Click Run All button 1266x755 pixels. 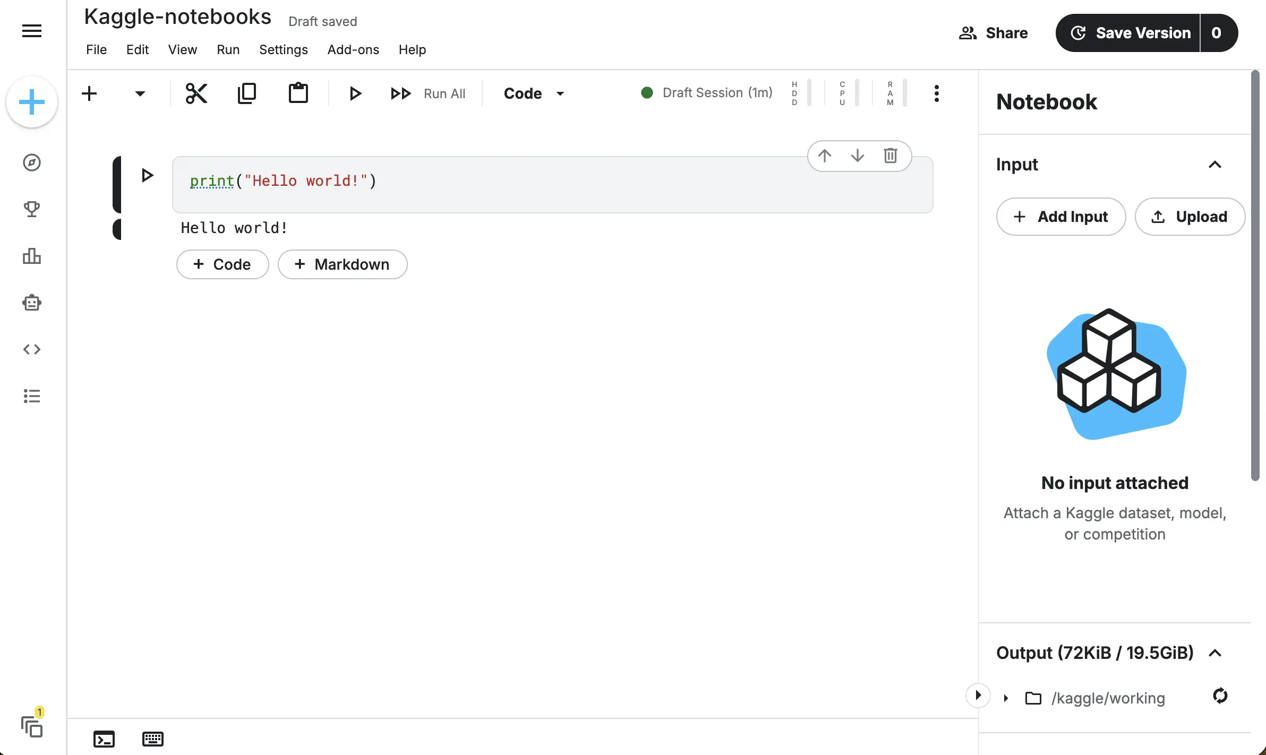(428, 94)
